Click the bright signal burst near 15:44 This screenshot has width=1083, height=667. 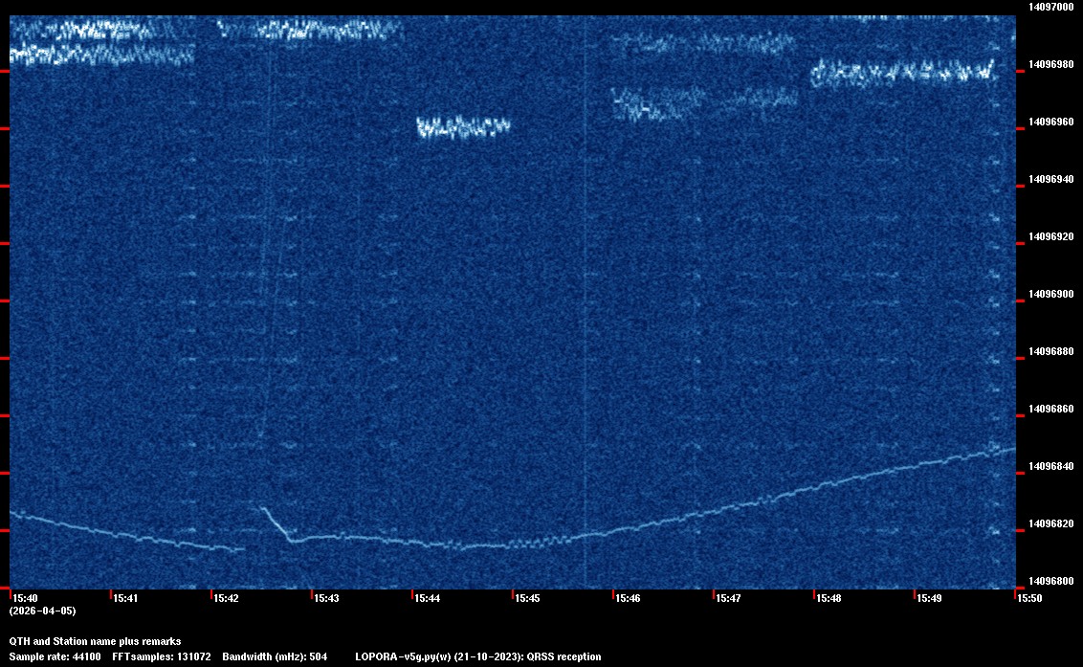[463, 126]
